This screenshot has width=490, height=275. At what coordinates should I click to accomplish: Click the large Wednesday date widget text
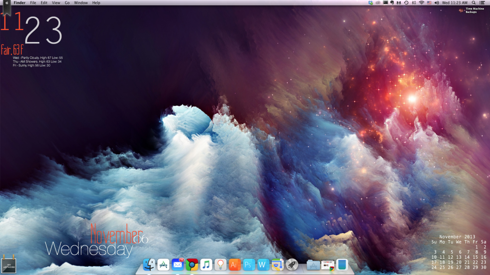89,249
